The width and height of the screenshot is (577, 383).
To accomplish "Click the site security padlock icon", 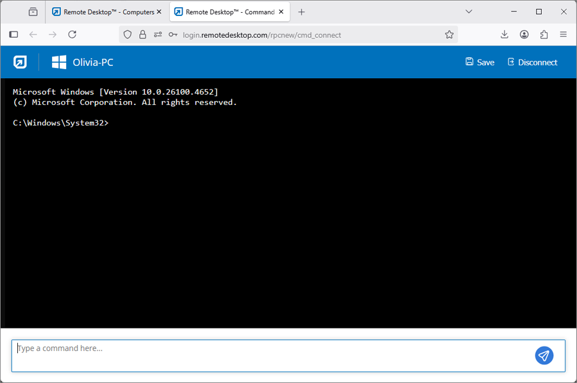I will click(143, 35).
